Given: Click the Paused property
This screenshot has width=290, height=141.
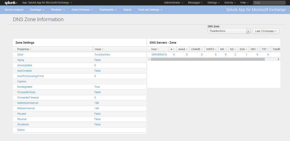Looking at the screenshot, I should pos(21,114).
